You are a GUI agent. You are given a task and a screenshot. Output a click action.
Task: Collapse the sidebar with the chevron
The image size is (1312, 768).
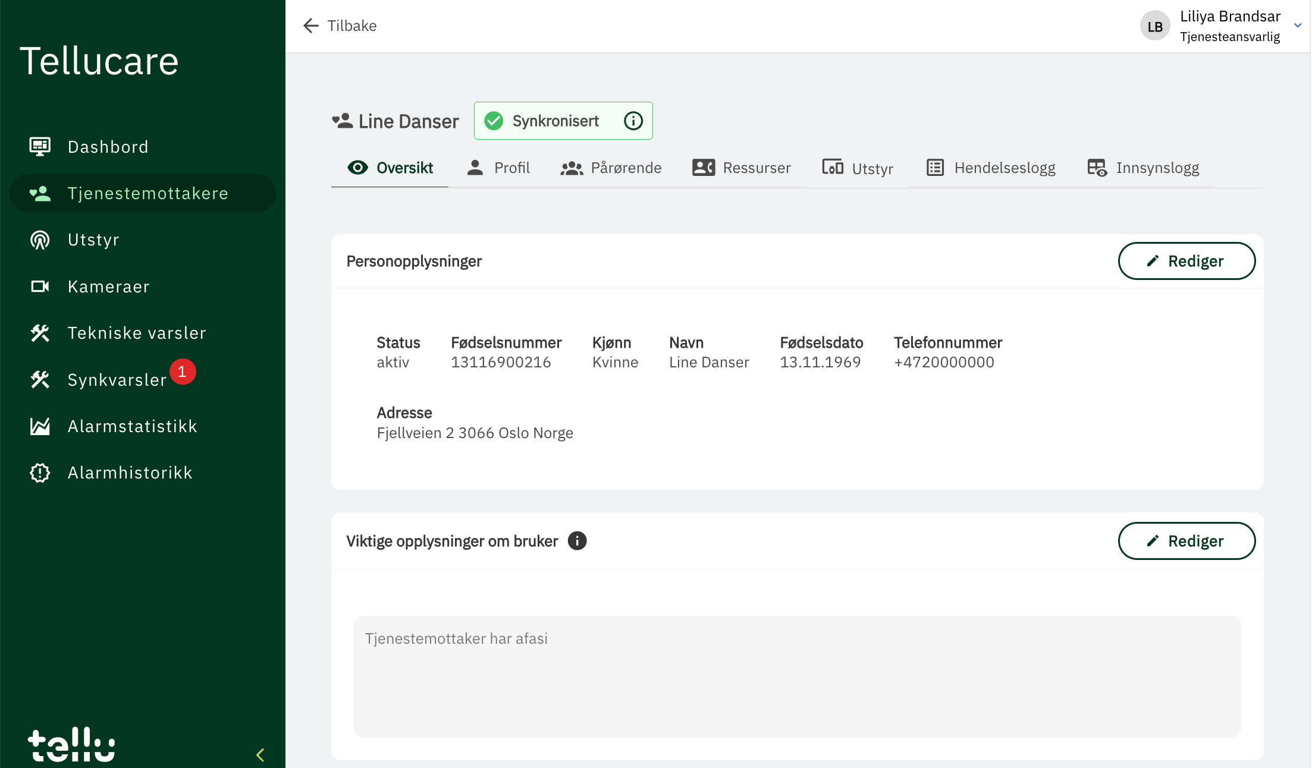(260, 755)
